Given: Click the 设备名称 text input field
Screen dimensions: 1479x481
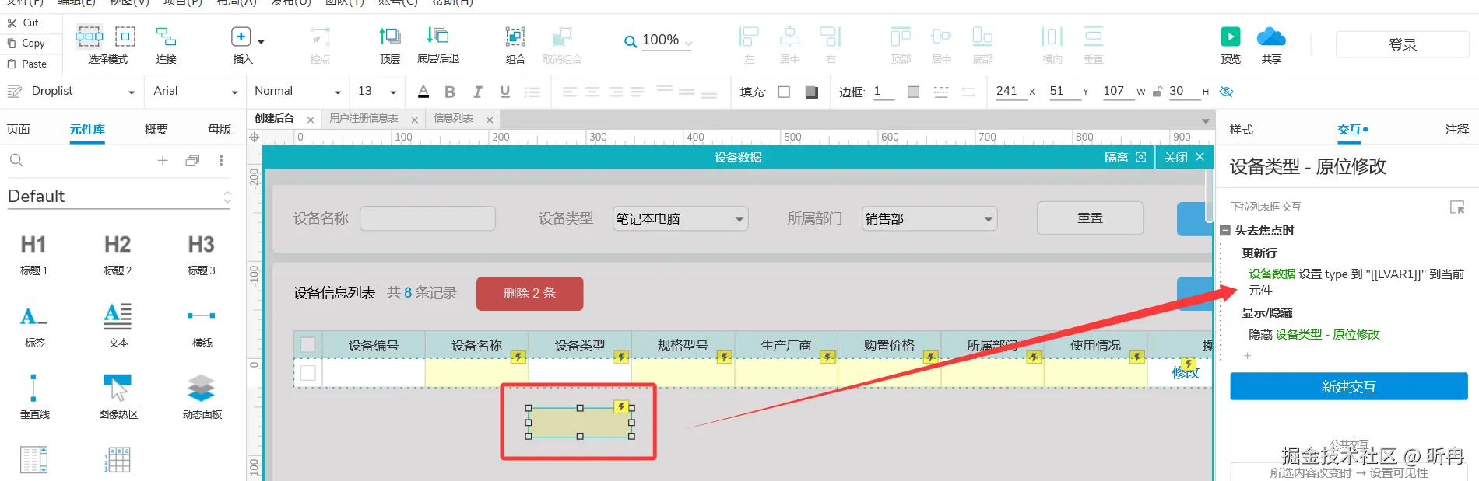Looking at the screenshot, I should point(427,218).
